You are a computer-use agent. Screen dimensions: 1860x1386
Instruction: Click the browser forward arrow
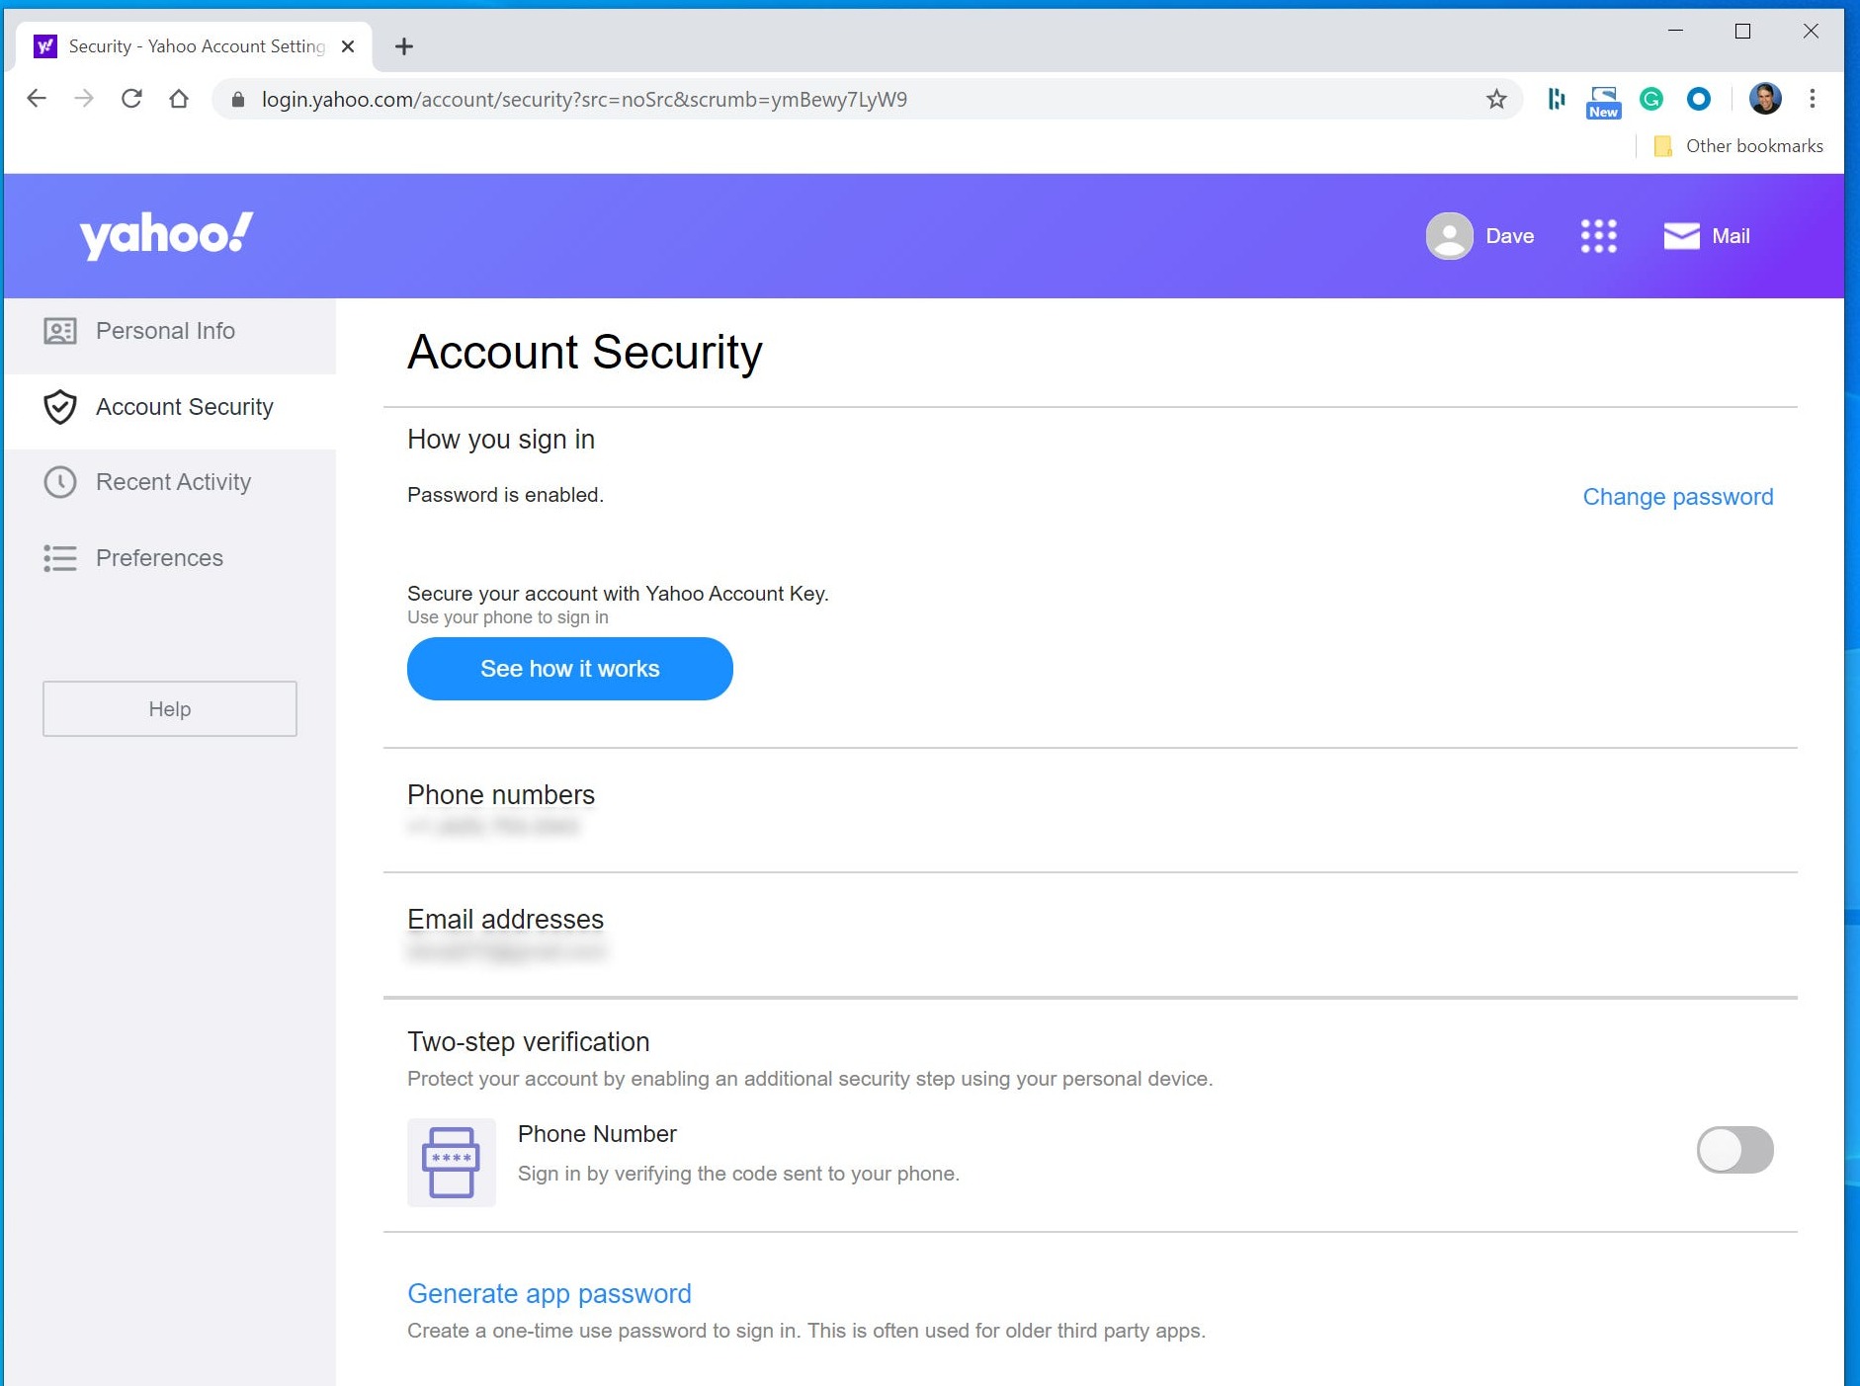pos(84,99)
